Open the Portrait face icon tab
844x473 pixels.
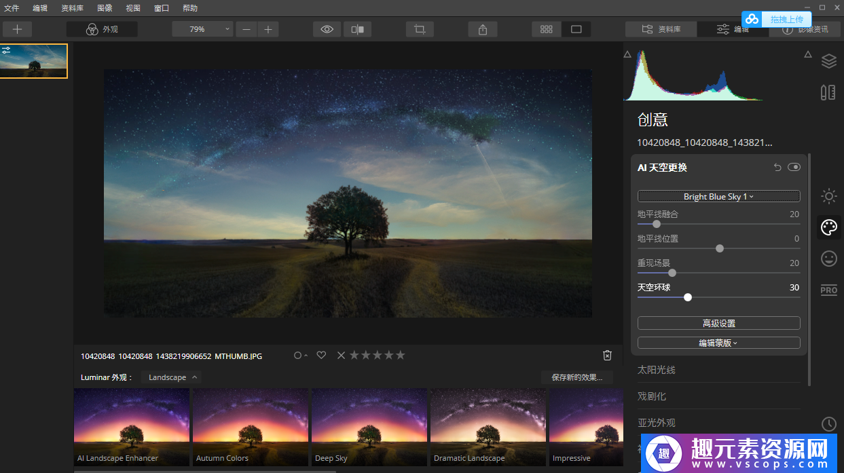pyautogui.click(x=828, y=259)
